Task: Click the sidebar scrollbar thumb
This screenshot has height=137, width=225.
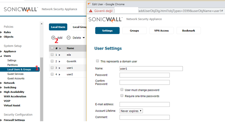Action: point(42,89)
